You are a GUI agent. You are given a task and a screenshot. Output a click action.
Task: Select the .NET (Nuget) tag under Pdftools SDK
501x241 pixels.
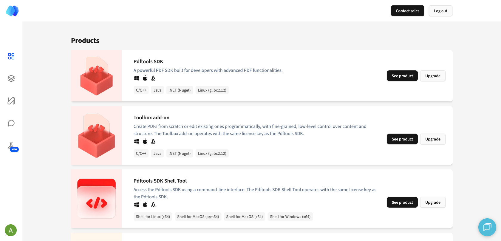[180, 90]
